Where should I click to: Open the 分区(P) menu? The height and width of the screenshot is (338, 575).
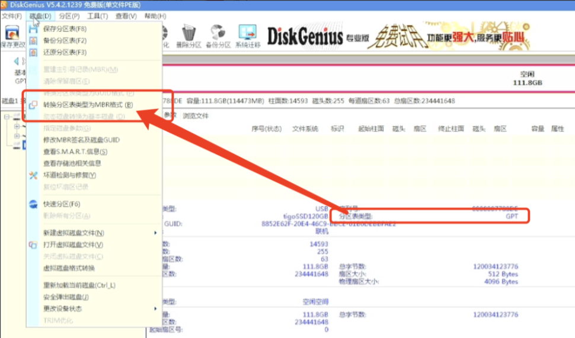[x=69, y=16]
